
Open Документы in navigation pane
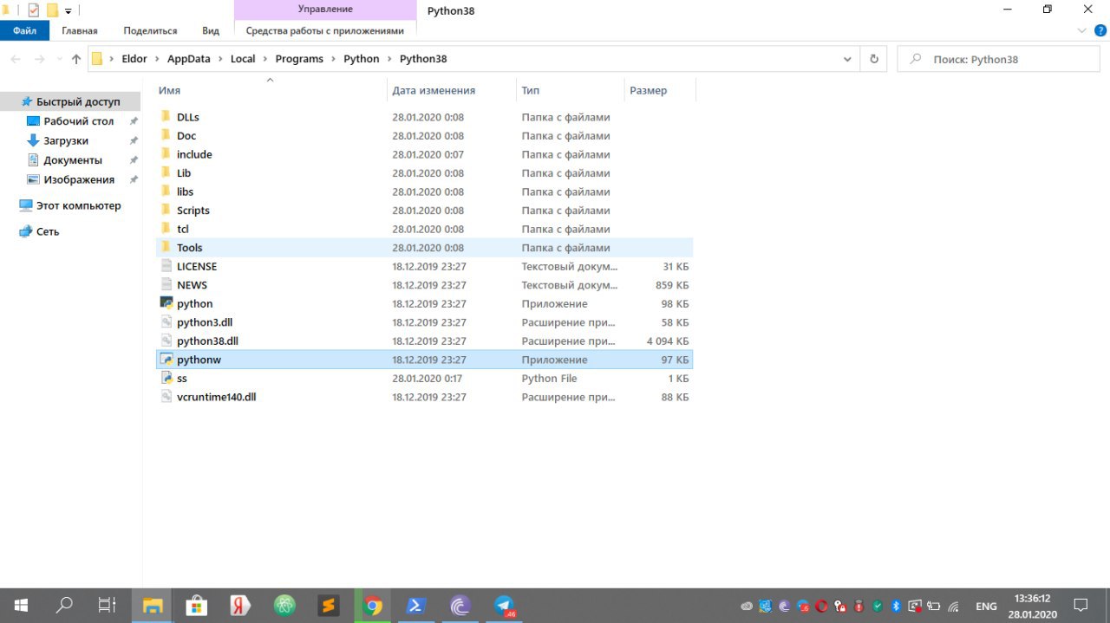(72, 160)
